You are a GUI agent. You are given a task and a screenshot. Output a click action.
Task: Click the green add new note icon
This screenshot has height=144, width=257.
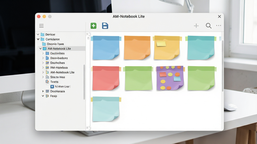(93, 26)
